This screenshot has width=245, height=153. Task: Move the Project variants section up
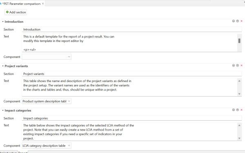click(x=234, y=65)
